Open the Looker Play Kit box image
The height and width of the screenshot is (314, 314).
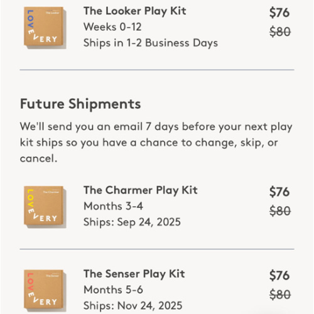[45, 28]
